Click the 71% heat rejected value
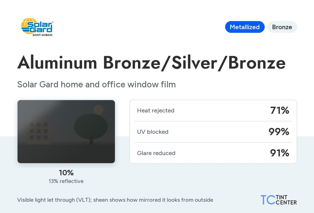This screenshot has width=314, height=213. [279, 111]
